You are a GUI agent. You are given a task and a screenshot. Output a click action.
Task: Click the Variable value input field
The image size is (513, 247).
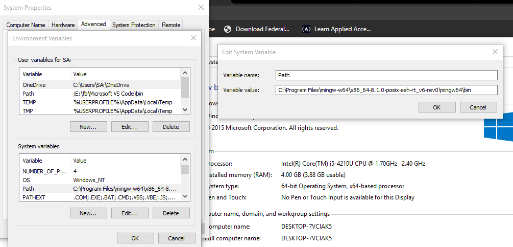386,90
